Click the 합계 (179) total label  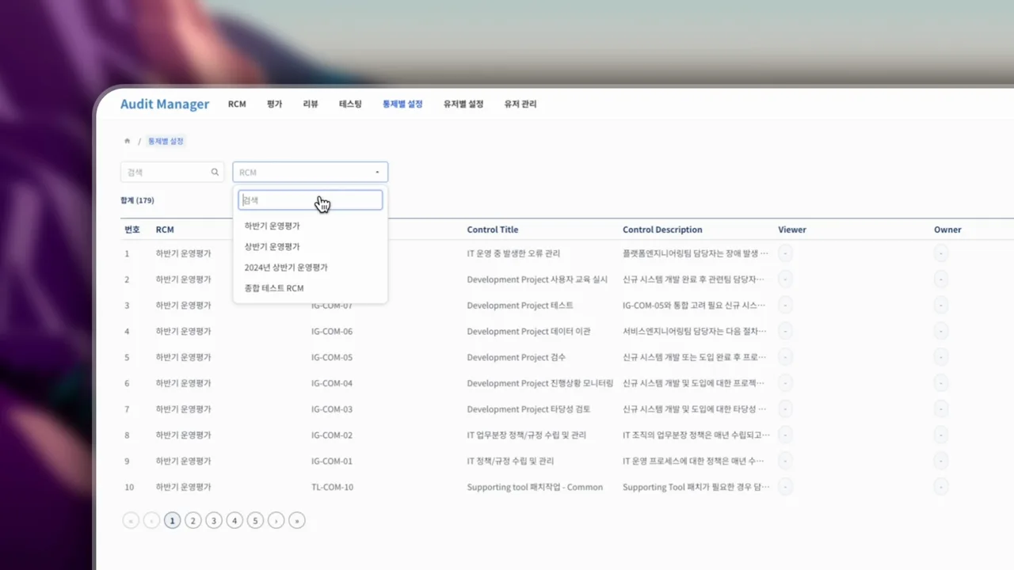pos(137,200)
